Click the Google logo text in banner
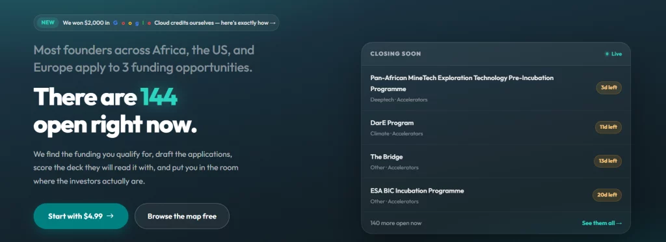The width and height of the screenshot is (666, 242). coord(132,23)
